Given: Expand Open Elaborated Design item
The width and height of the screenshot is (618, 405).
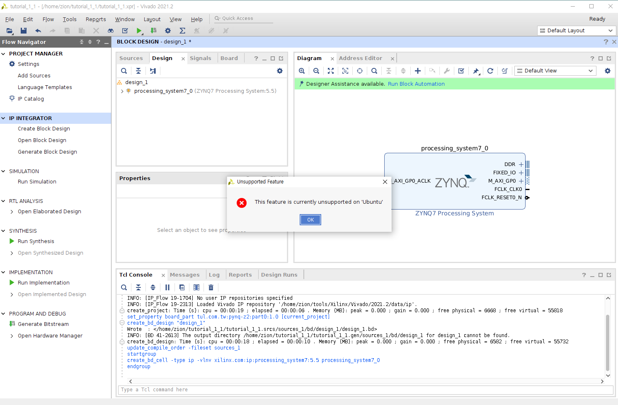Looking at the screenshot, I should 12,212.
